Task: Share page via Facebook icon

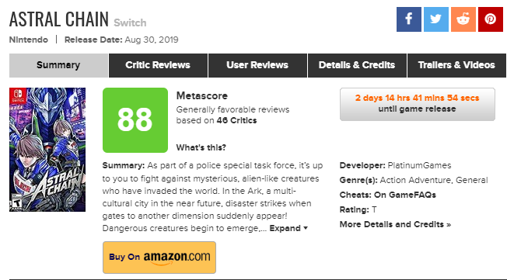Action: pyautogui.click(x=409, y=19)
